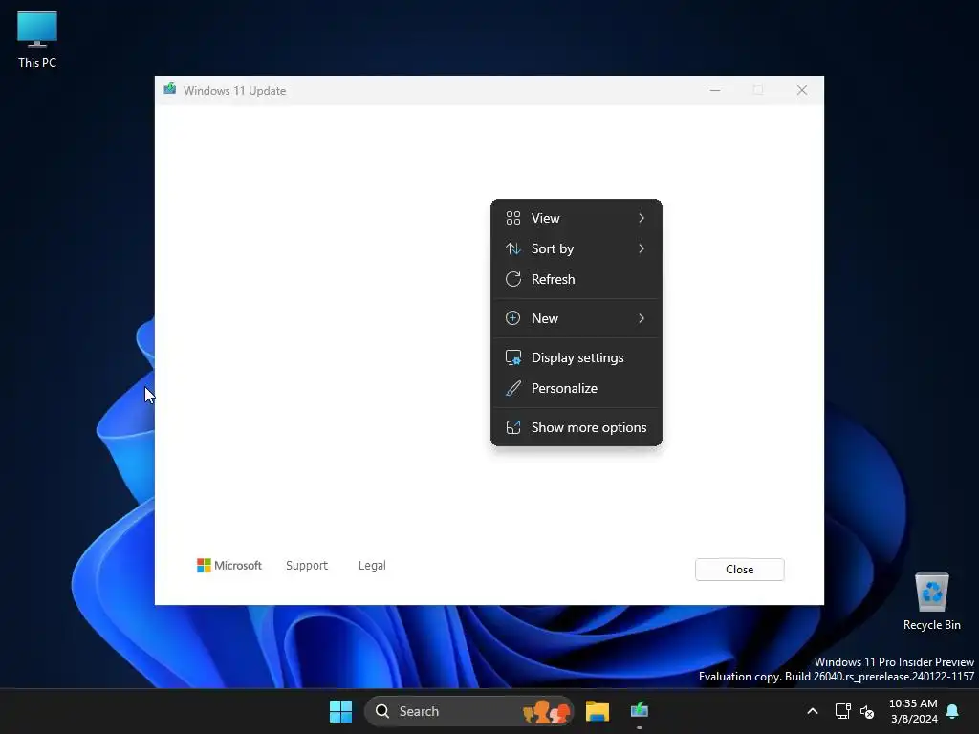Click the Search box in the taskbar
The height and width of the screenshot is (734, 979).
coord(468,711)
